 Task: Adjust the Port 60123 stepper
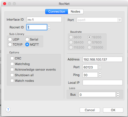[x=100, y=67]
